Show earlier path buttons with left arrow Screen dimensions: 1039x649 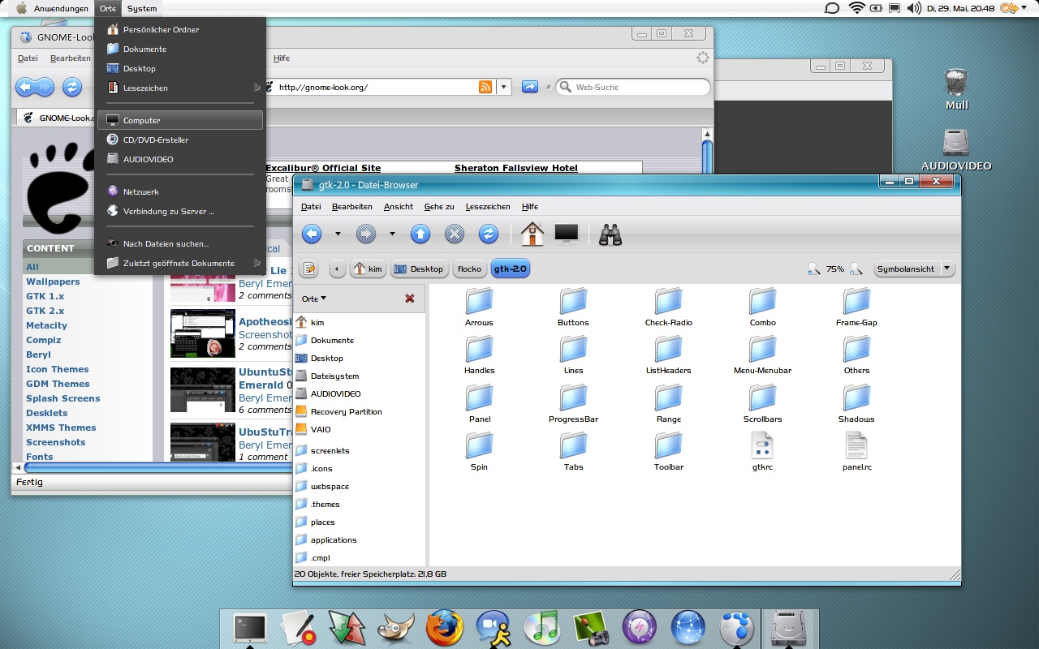click(337, 269)
